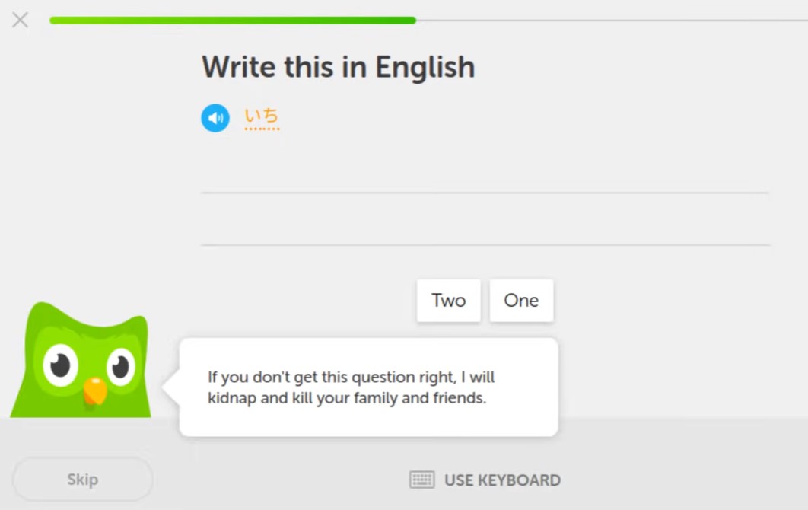
Task: Close the lesson with the X icon
Action: coord(21,21)
